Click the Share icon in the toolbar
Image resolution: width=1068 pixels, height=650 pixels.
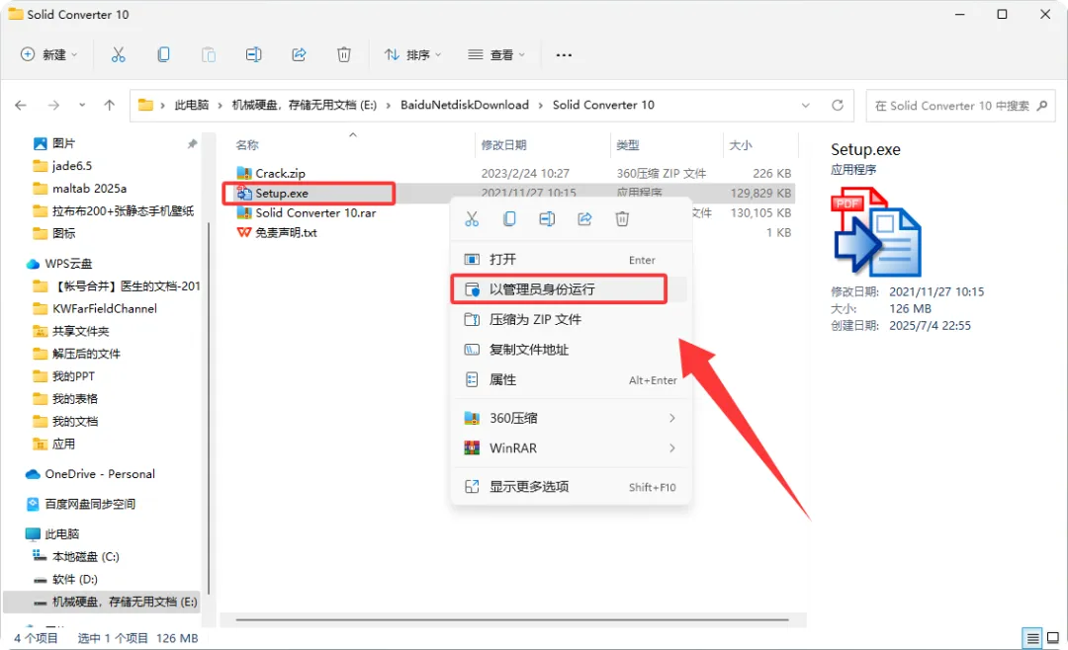(x=299, y=54)
